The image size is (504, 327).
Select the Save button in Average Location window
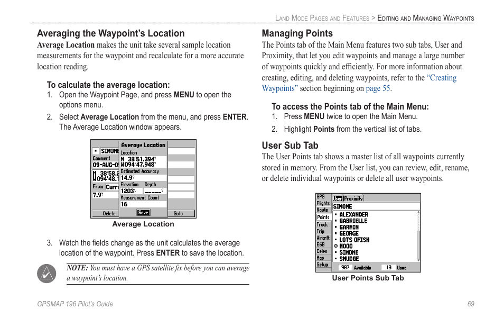coord(143,212)
